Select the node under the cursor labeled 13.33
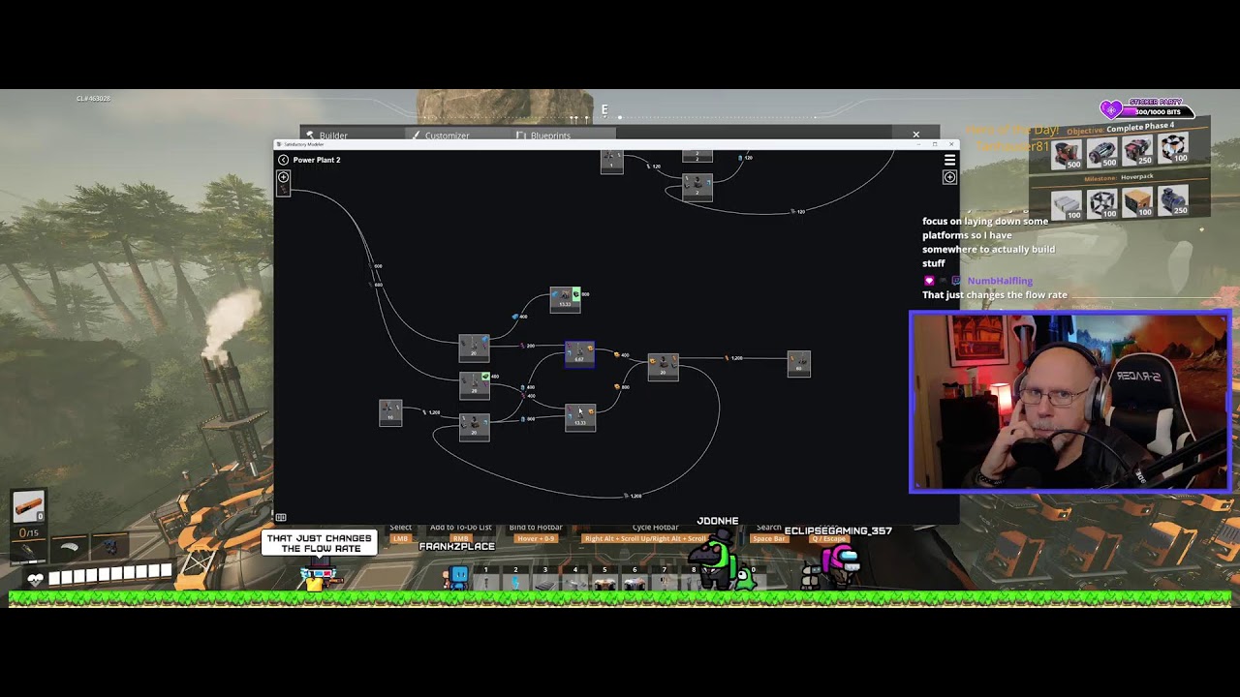1240x697 pixels. pyautogui.click(x=580, y=417)
